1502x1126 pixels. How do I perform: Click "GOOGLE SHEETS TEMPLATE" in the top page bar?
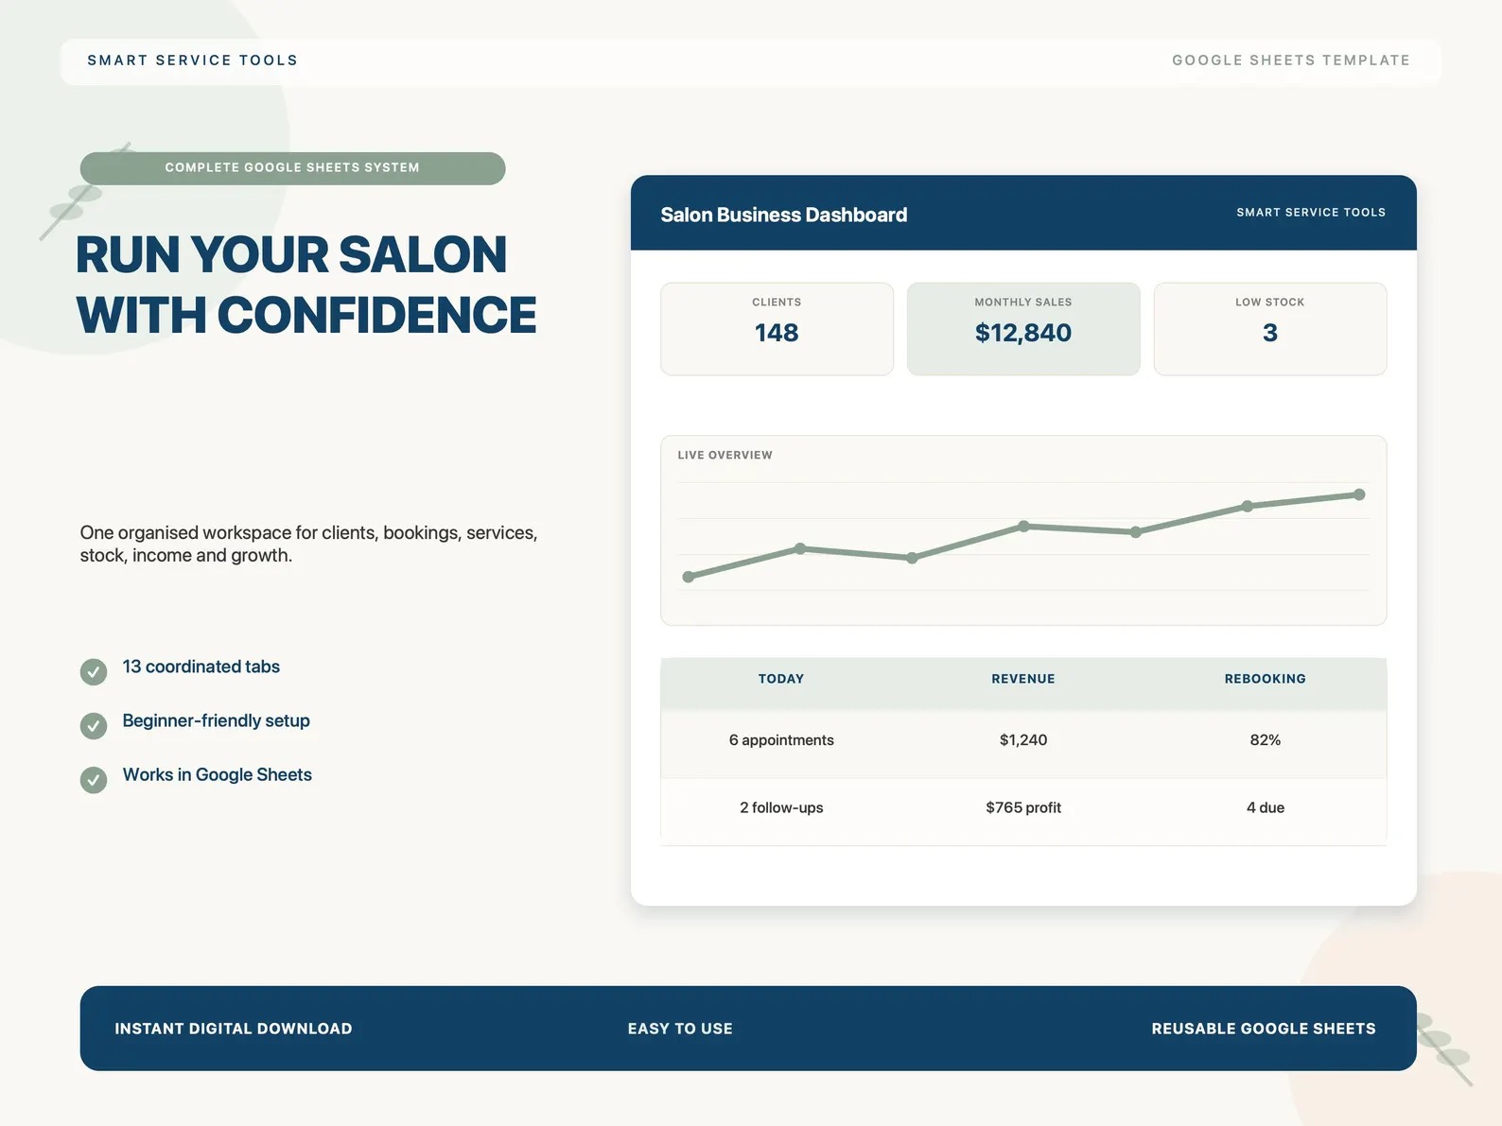(x=1291, y=61)
